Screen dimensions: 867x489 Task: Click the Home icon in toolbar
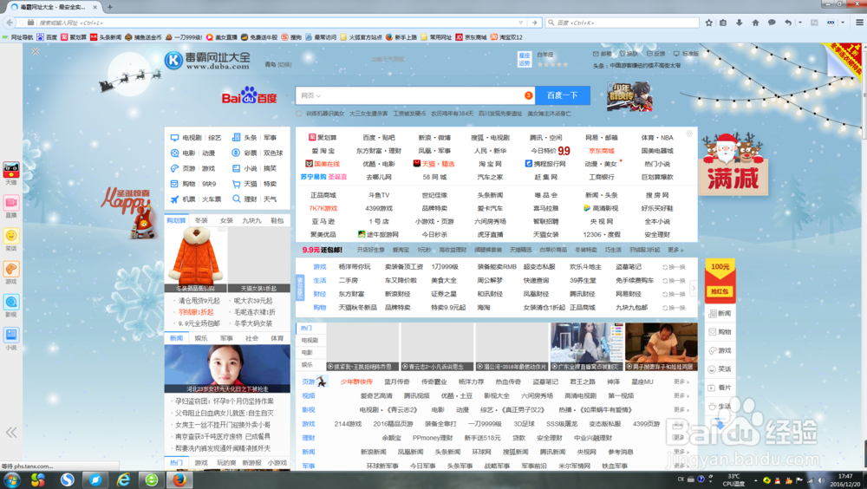coord(755,23)
